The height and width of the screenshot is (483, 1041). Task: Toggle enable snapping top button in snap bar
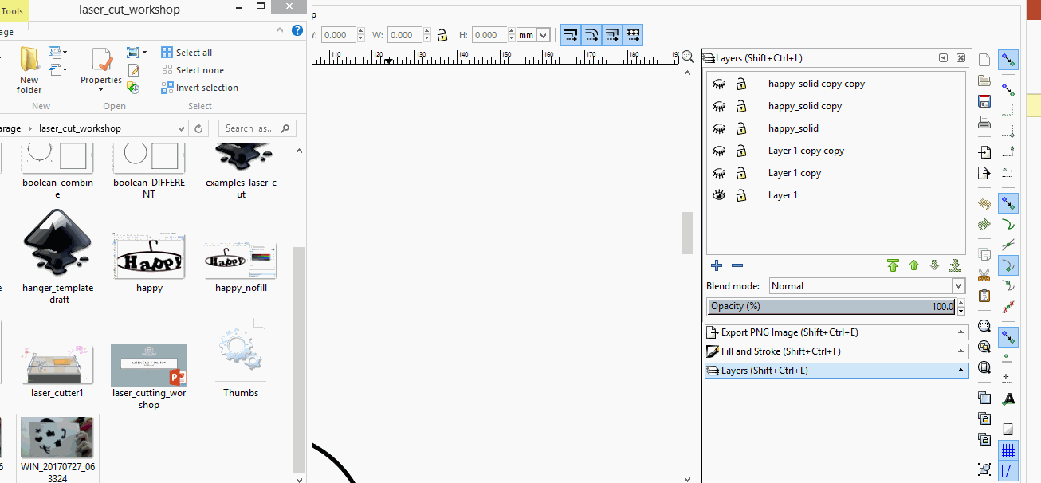1008,60
